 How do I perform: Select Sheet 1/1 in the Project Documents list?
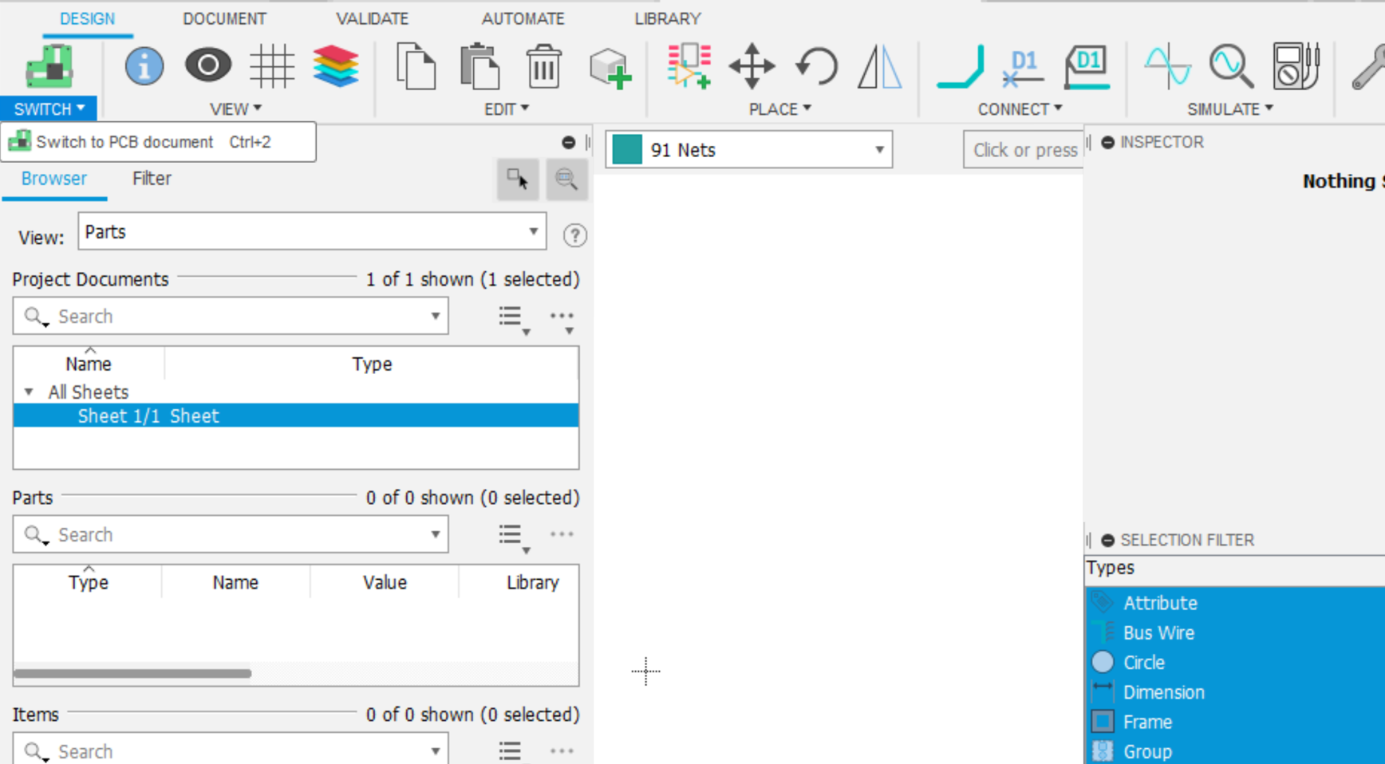click(x=148, y=415)
